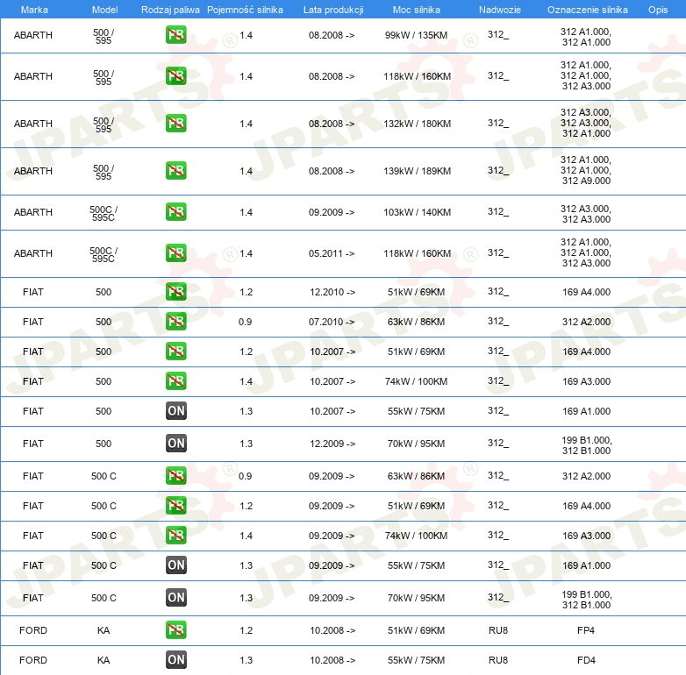Click FORD brand cell in the FP4 row
This screenshot has width=686, height=675.
pyautogui.click(x=33, y=630)
